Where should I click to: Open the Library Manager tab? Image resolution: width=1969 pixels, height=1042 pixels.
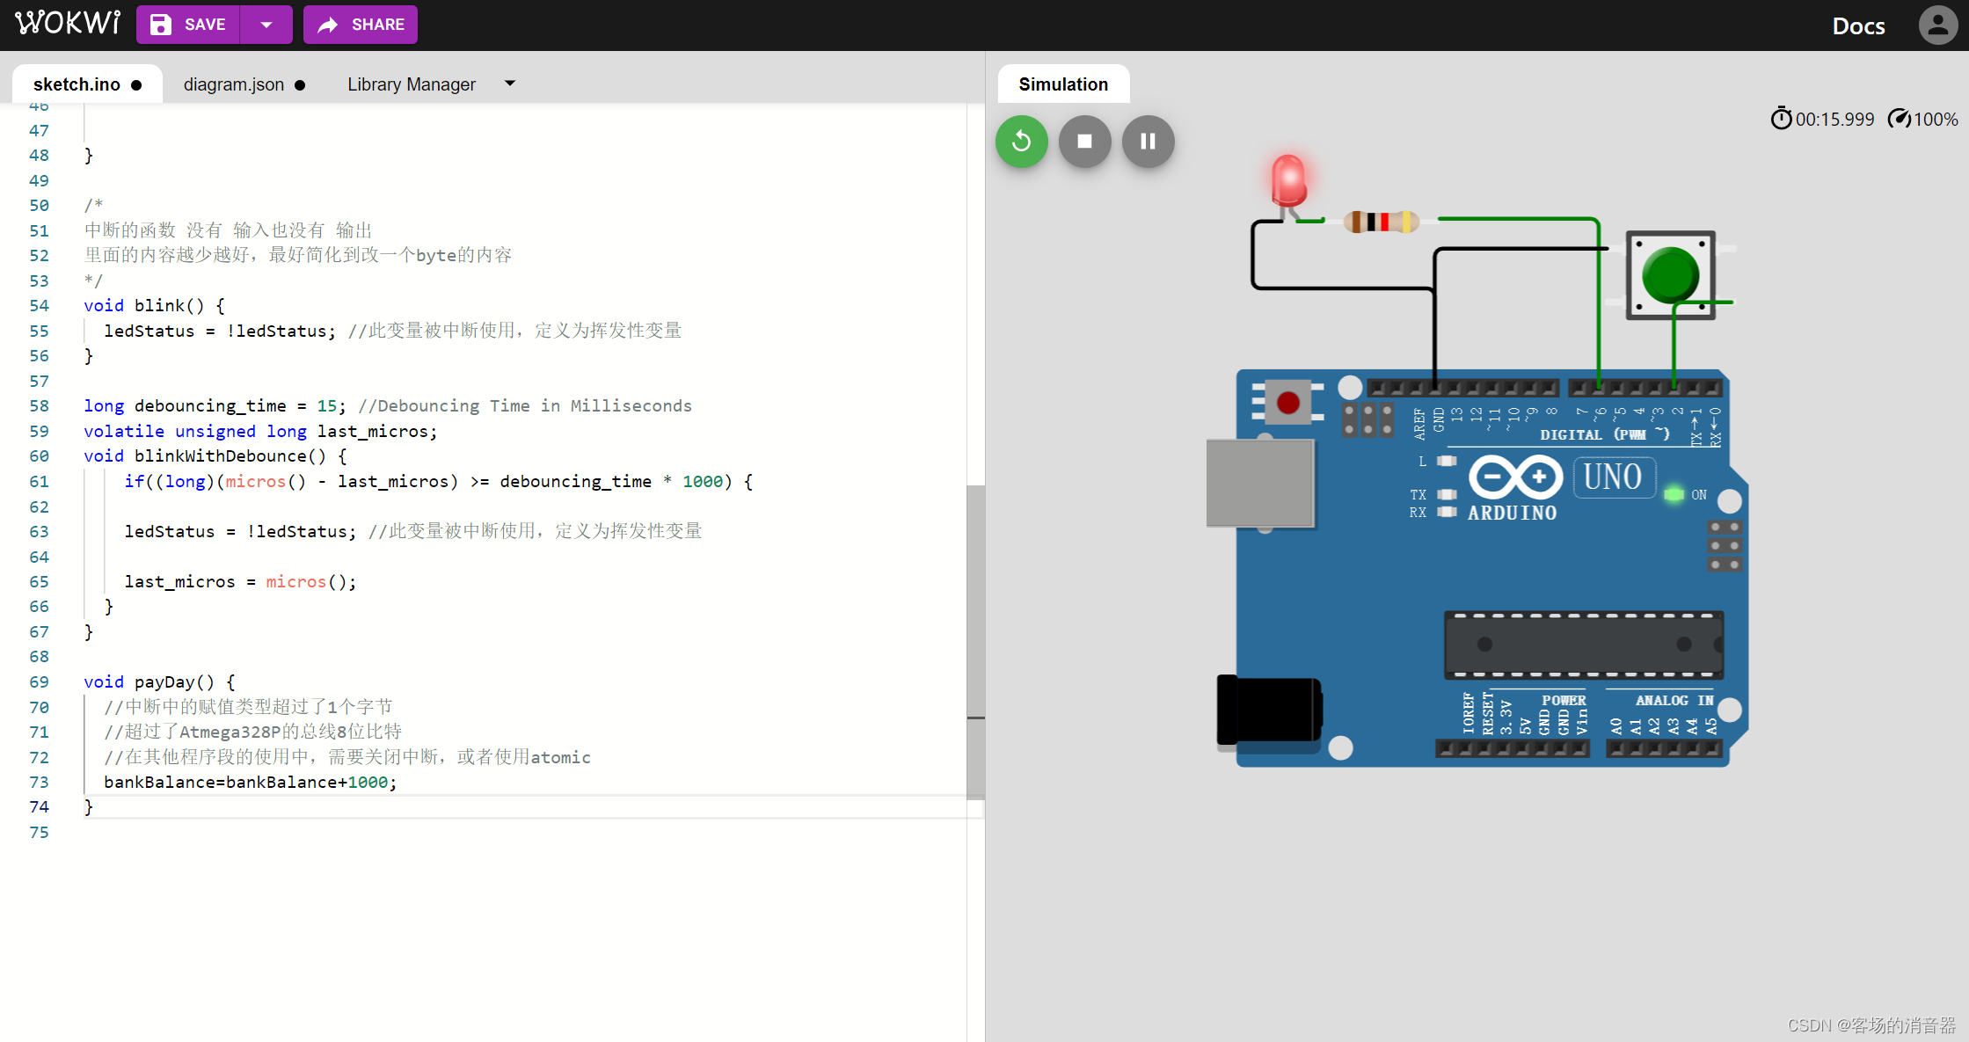(411, 84)
